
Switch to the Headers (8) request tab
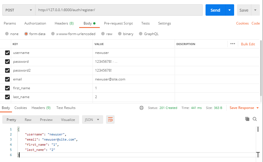coord(64,23)
